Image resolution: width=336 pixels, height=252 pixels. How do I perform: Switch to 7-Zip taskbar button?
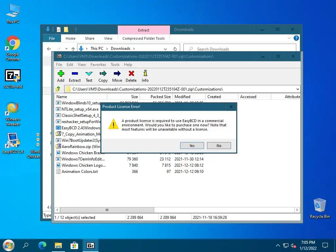91,245
